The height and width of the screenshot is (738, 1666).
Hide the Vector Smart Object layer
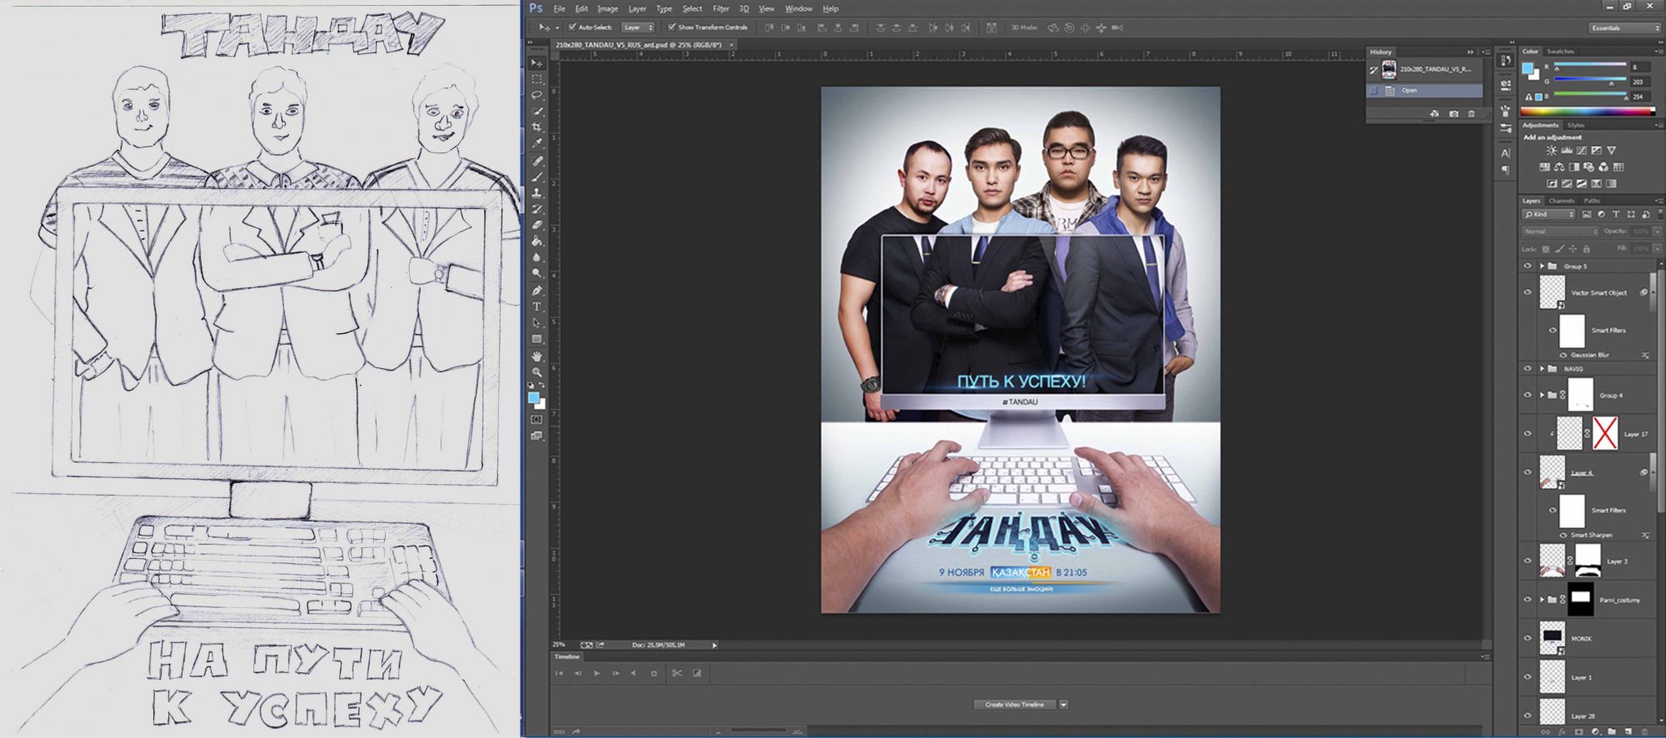click(x=1528, y=292)
